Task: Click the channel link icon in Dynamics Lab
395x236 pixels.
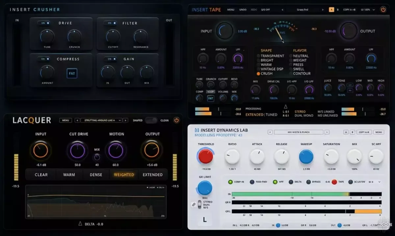Action: [194, 204]
